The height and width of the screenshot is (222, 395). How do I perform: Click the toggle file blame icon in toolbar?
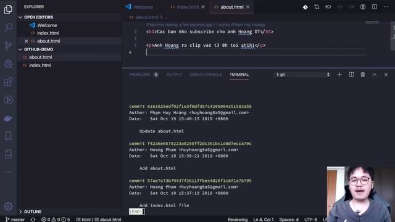pos(363,7)
